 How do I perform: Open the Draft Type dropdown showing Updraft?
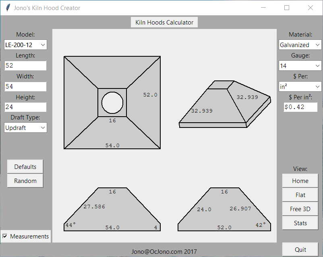coord(25,127)
